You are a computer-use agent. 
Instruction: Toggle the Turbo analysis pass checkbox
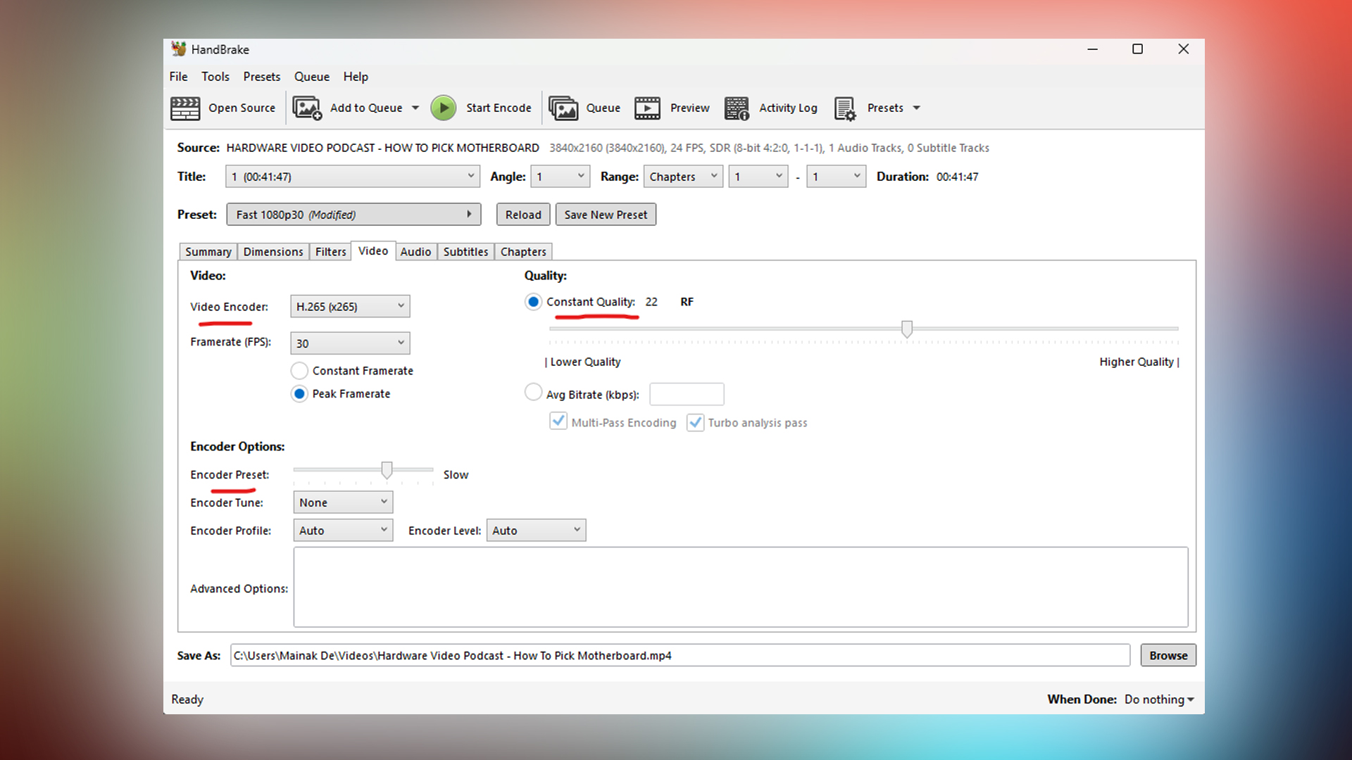(x=695, y=422)
